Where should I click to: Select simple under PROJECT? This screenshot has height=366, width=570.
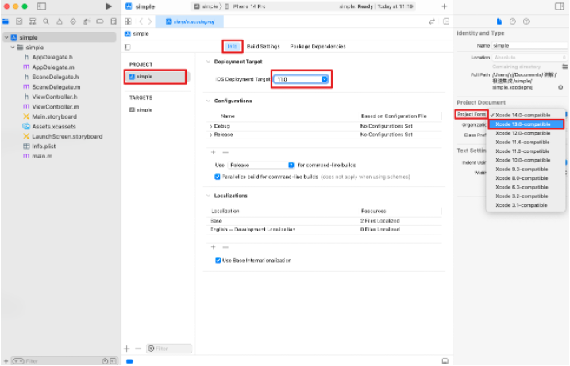click(x=157, y=77)
